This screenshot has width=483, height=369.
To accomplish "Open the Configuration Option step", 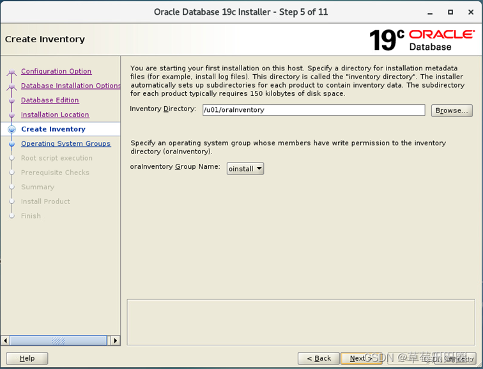I will (x=56, y=71).
